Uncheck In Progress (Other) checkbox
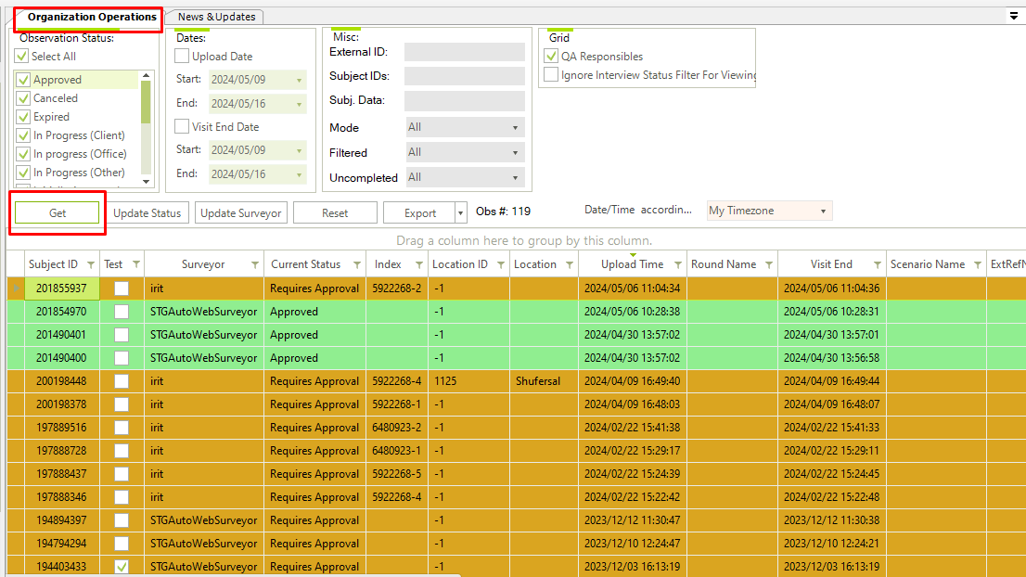This screenshot has height=577, width=1026. click(23, 173)
